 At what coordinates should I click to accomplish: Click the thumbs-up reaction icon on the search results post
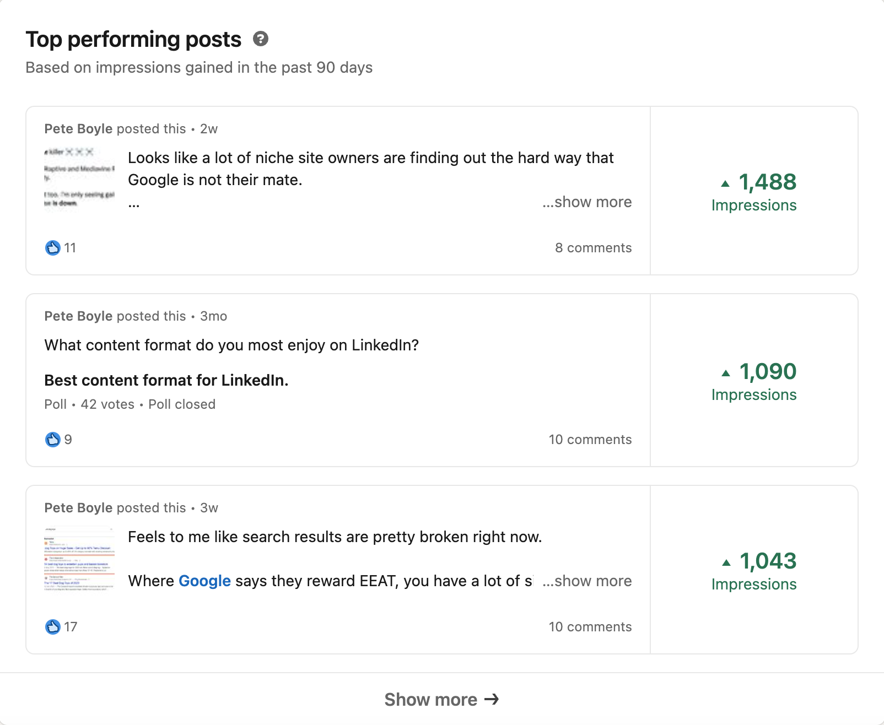pyautogui.click(x=52, y=626)
